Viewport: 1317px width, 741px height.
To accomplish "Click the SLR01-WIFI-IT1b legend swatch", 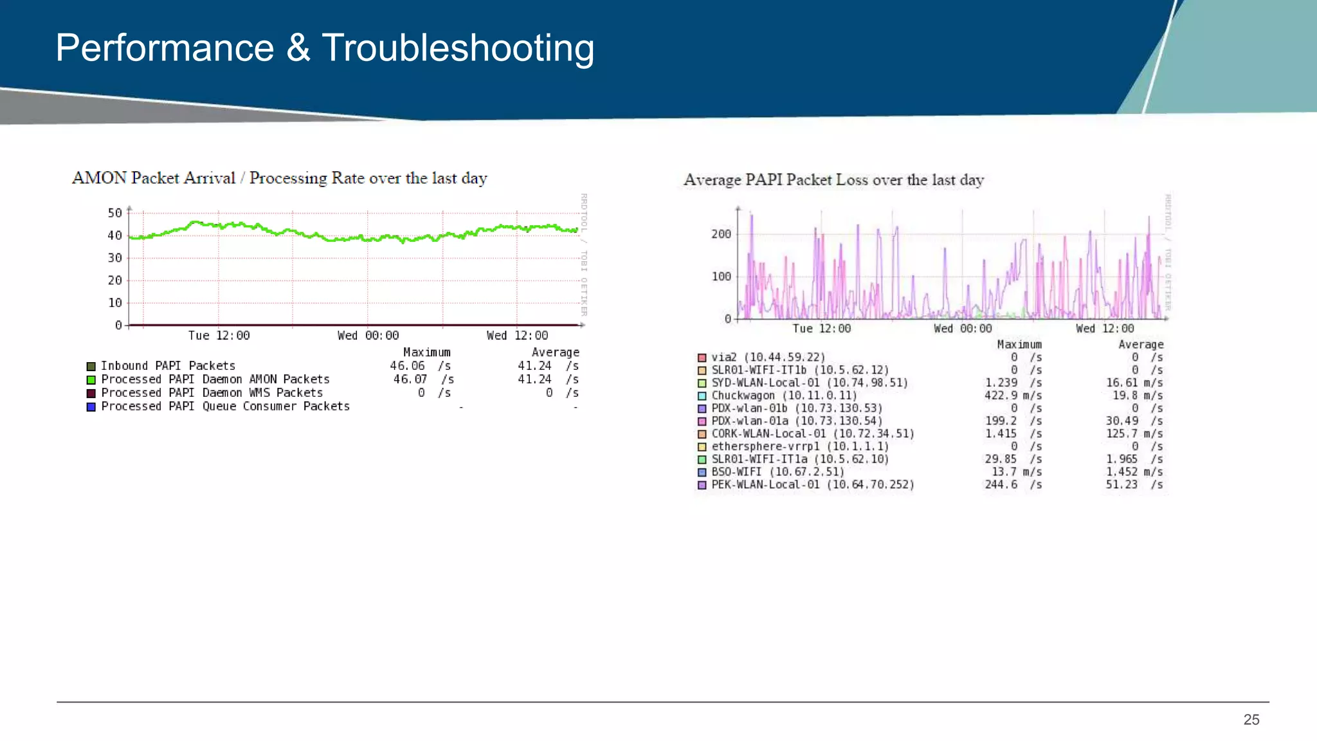I will 702,370.
